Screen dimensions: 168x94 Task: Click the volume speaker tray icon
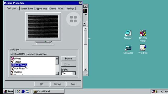tap(156, 91)
